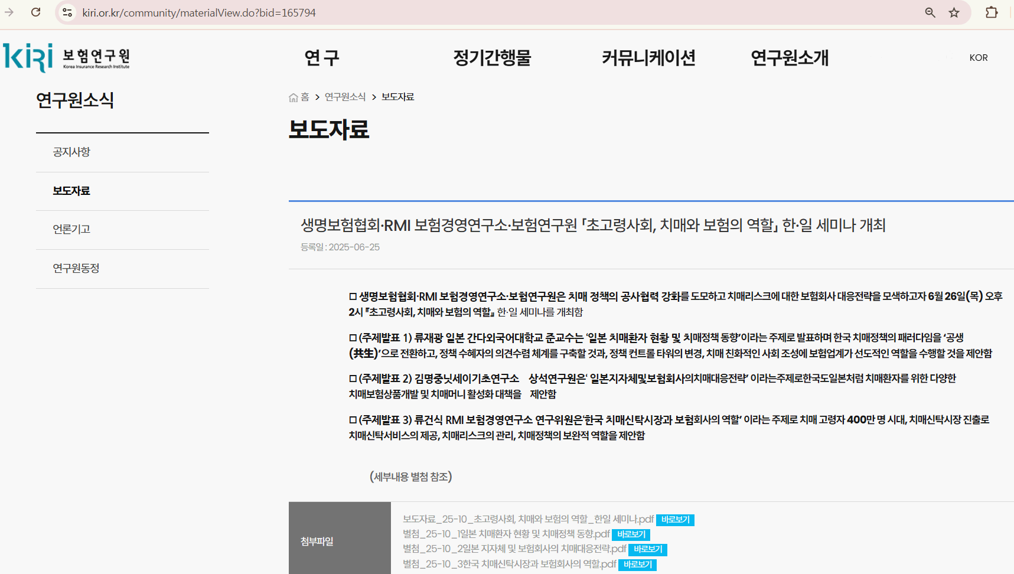Click the zoom/search icon in address bar
Image resolution: width=1014 pixels, height=574 pixels.
click(x=930, y=12)
